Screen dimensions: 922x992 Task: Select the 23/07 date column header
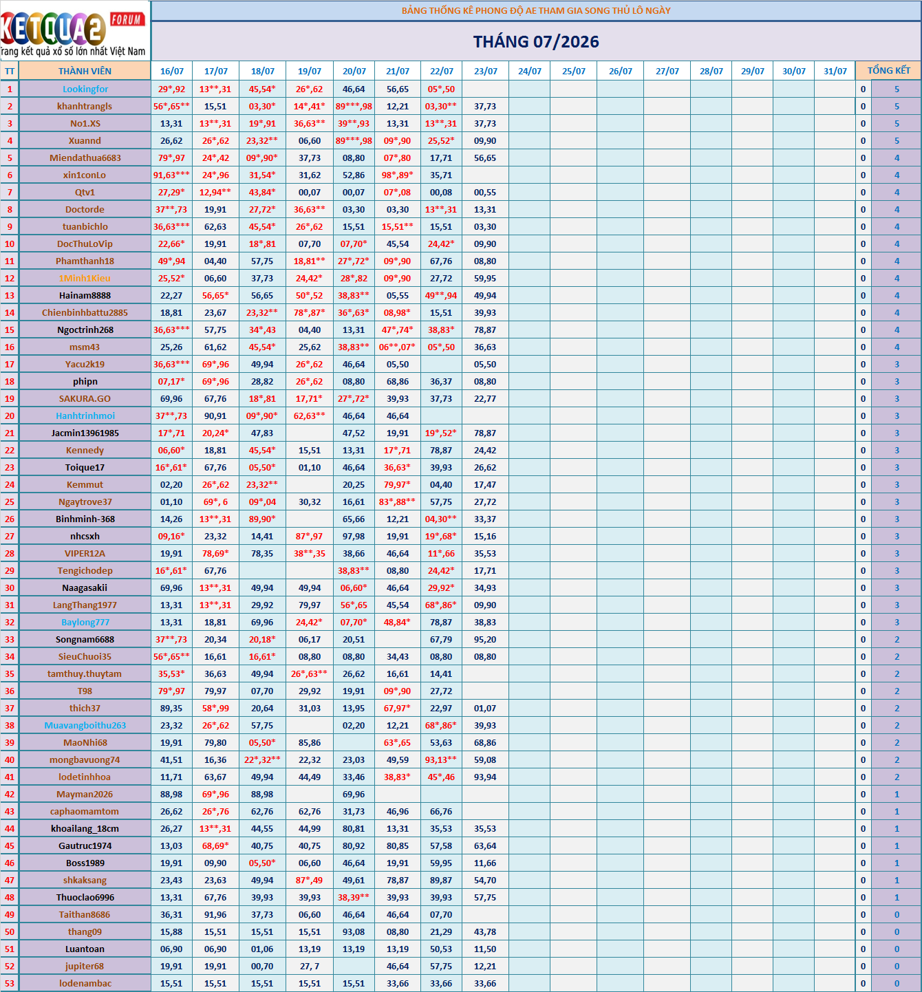tap(486, 71)
